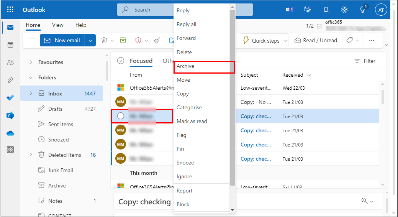Switch to the Help ribbon tab

coord(81,25)
